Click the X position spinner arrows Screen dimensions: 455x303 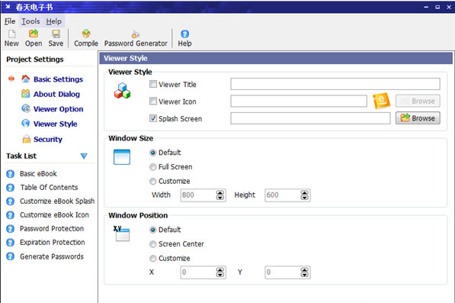[x=220, y=272]
